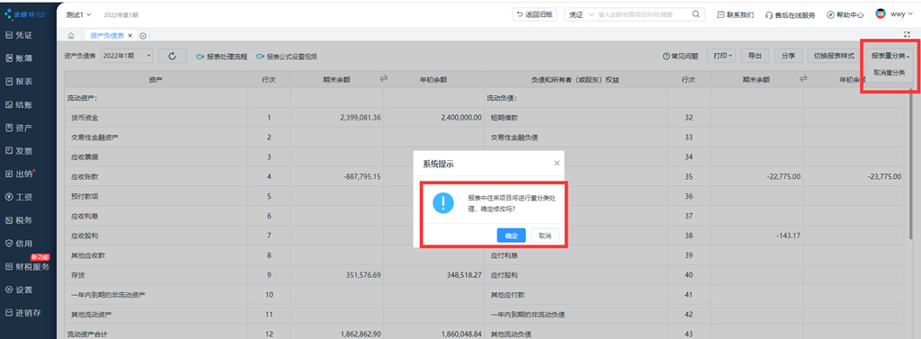Close the 资产负债表 tab
Viewport: 921px width, 339px height.
(x=130, y=36)
